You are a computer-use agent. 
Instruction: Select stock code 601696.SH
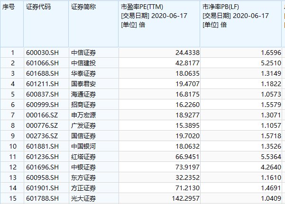[x=42, y=167]
